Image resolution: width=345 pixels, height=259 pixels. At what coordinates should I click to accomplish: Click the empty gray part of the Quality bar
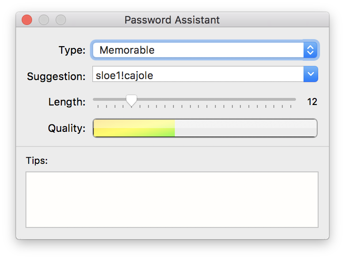coord(245,128)
